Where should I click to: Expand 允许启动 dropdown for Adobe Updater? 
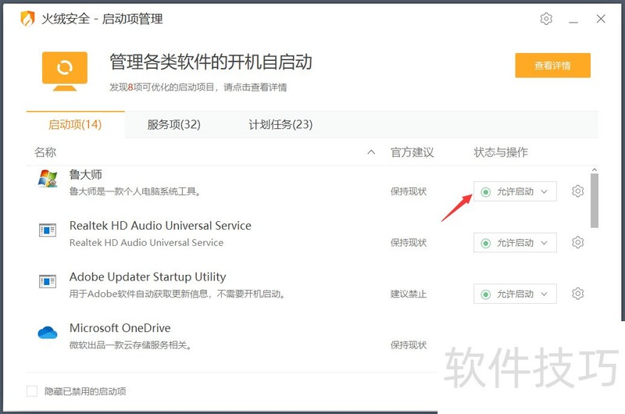click(x=515, y=294)
